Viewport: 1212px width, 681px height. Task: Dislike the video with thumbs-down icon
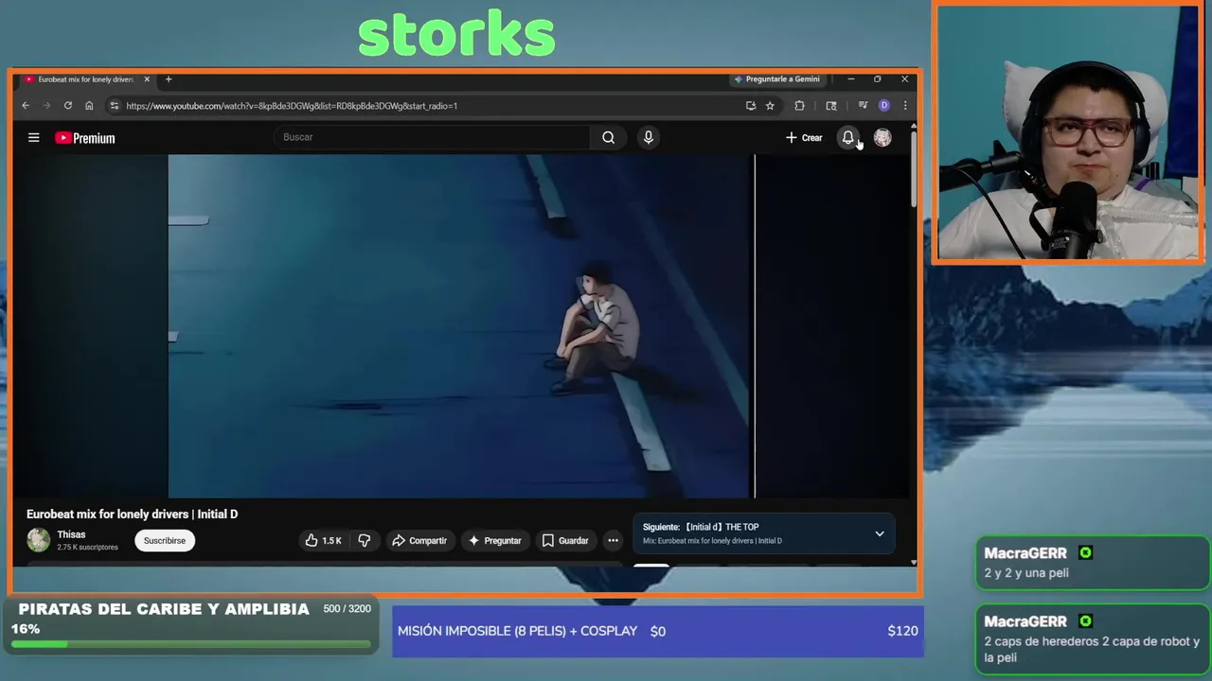[365, 540]
